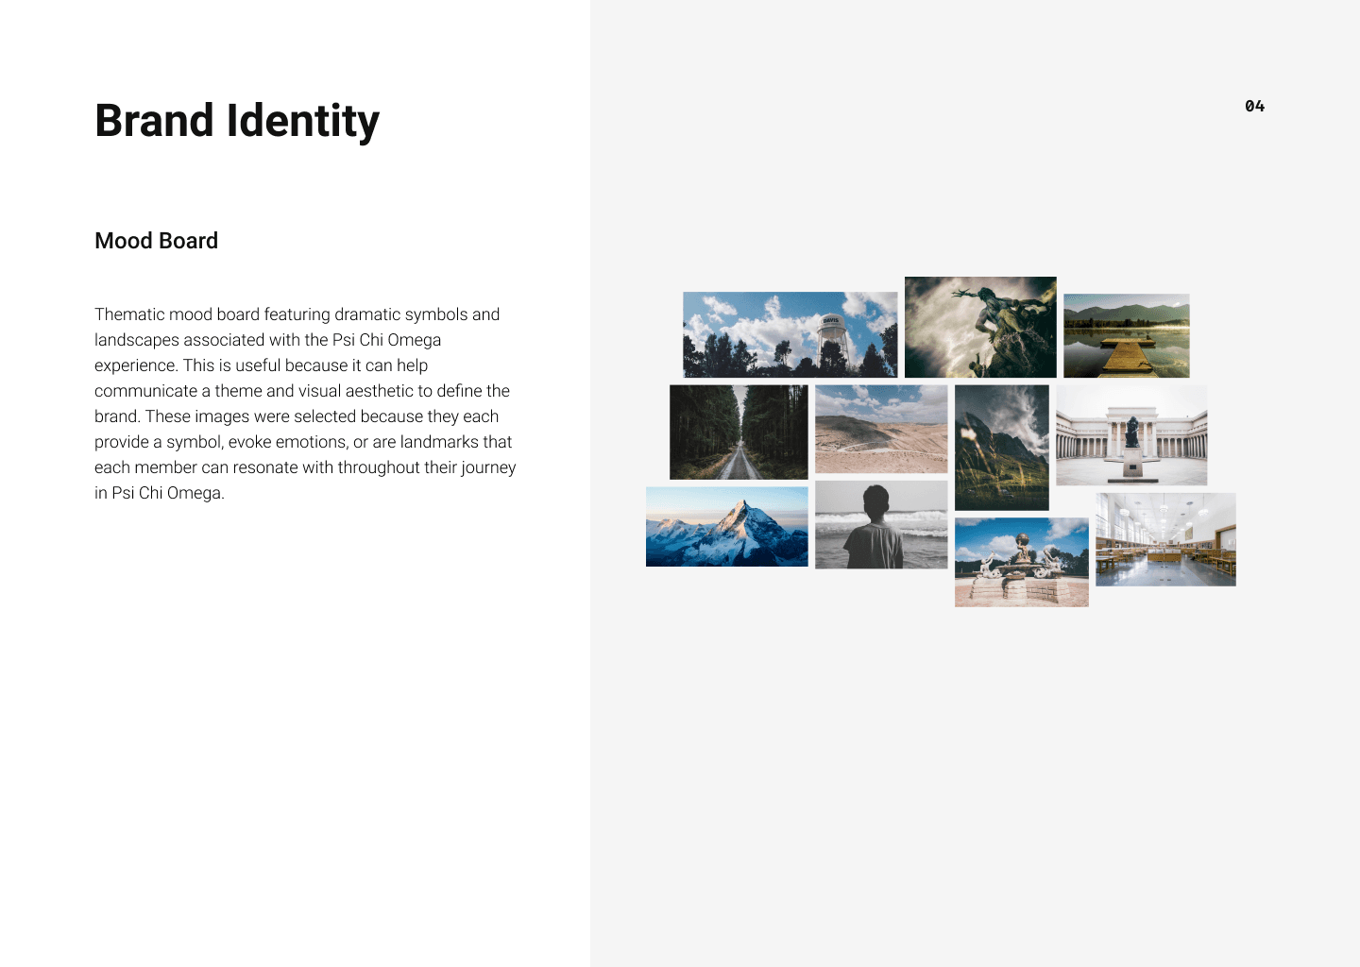
Task: Select the globe fountain sculpture photo
Action: (1021, 562)
